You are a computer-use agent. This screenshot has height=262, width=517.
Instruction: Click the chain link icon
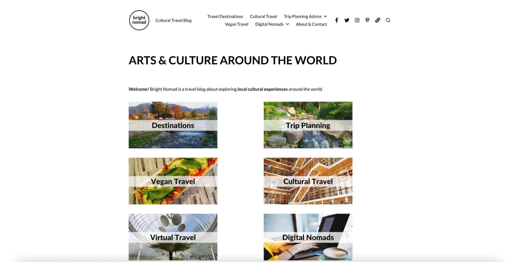pos(378,20)
